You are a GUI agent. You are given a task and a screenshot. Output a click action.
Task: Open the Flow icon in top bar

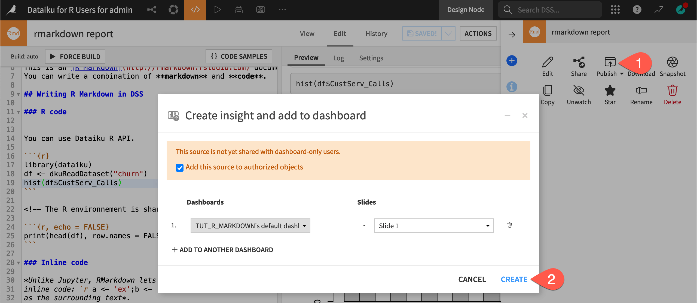(152, 10)
